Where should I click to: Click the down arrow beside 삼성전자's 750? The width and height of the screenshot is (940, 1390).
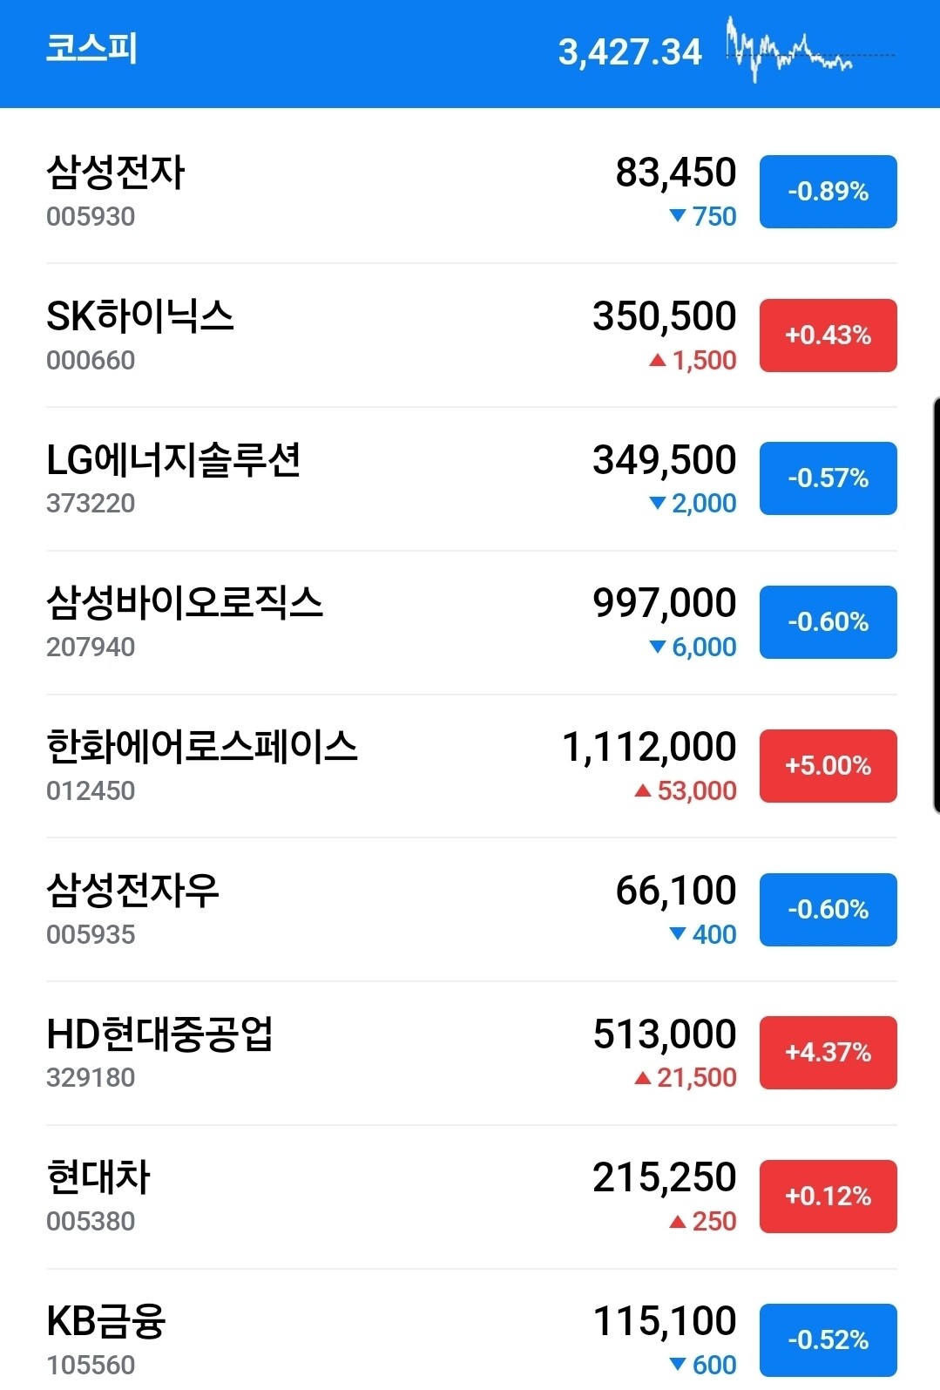(x=678, y=215)
